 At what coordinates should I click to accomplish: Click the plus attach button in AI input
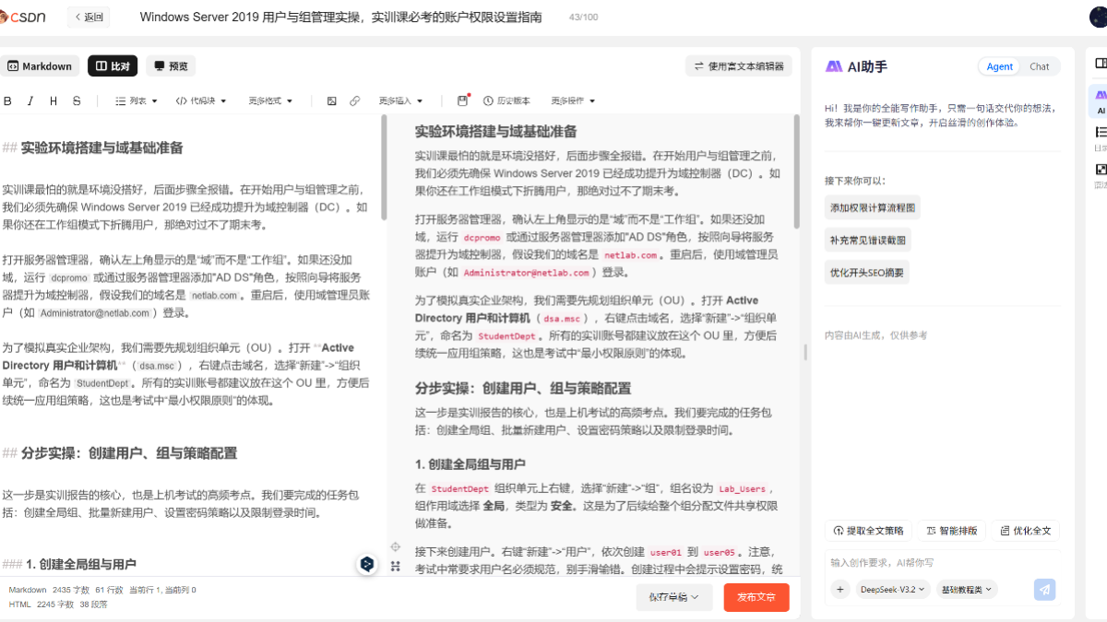tap(840, 590)
